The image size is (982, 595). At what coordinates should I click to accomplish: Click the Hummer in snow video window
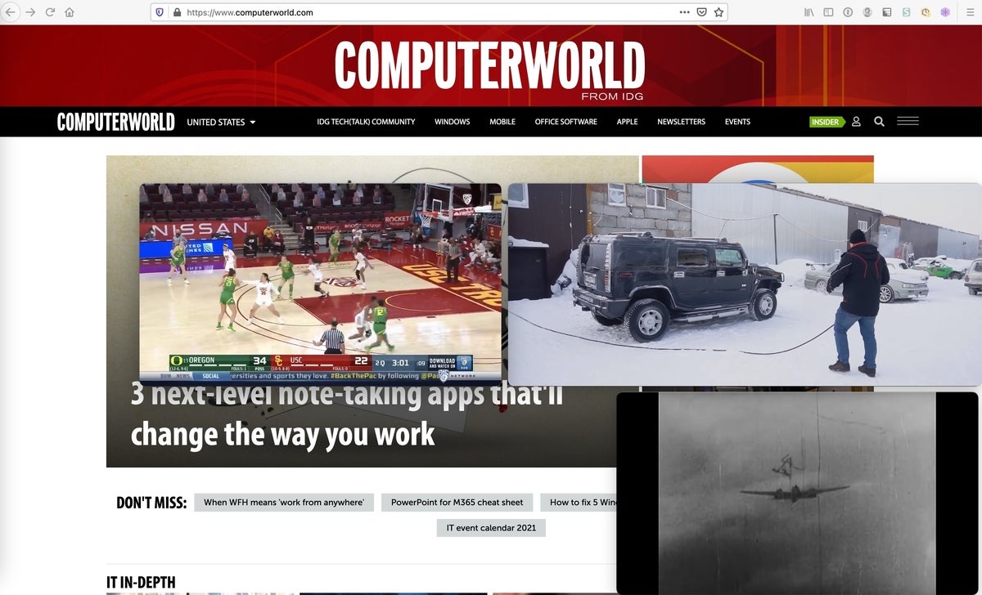pos(745,284)
